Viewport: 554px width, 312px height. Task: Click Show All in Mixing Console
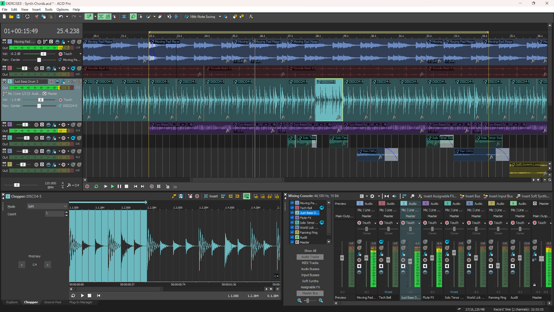click(x=310, y=251)
